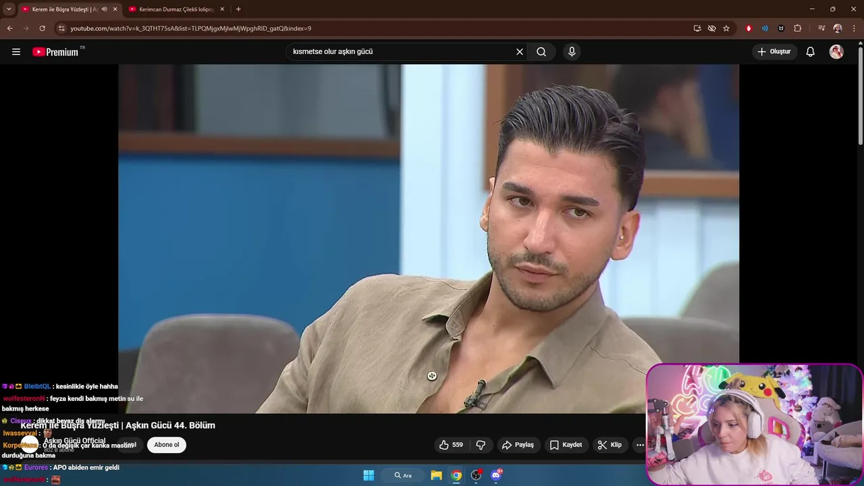Bookmark this page with the star
This screenshot has width=864, height=486.
coord(726,28)
